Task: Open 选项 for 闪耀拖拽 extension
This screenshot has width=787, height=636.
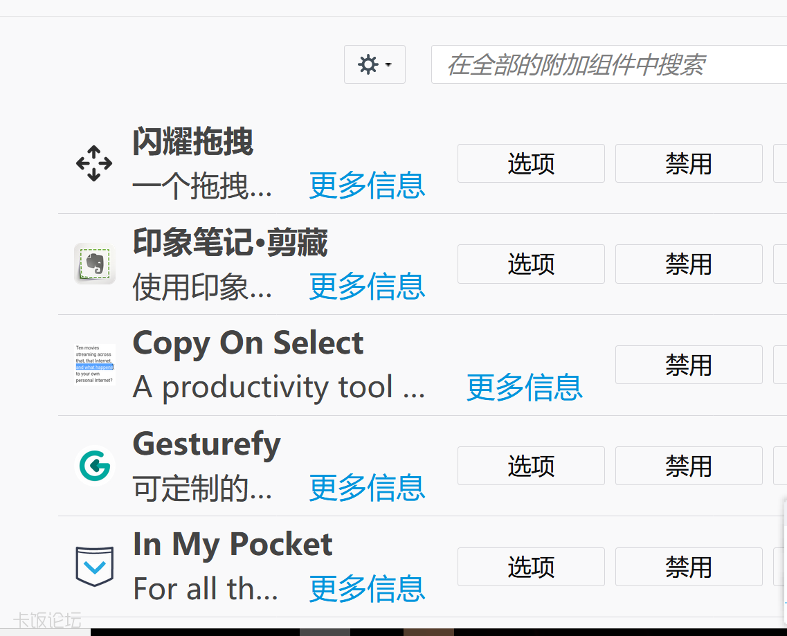Action: (531, 164)
